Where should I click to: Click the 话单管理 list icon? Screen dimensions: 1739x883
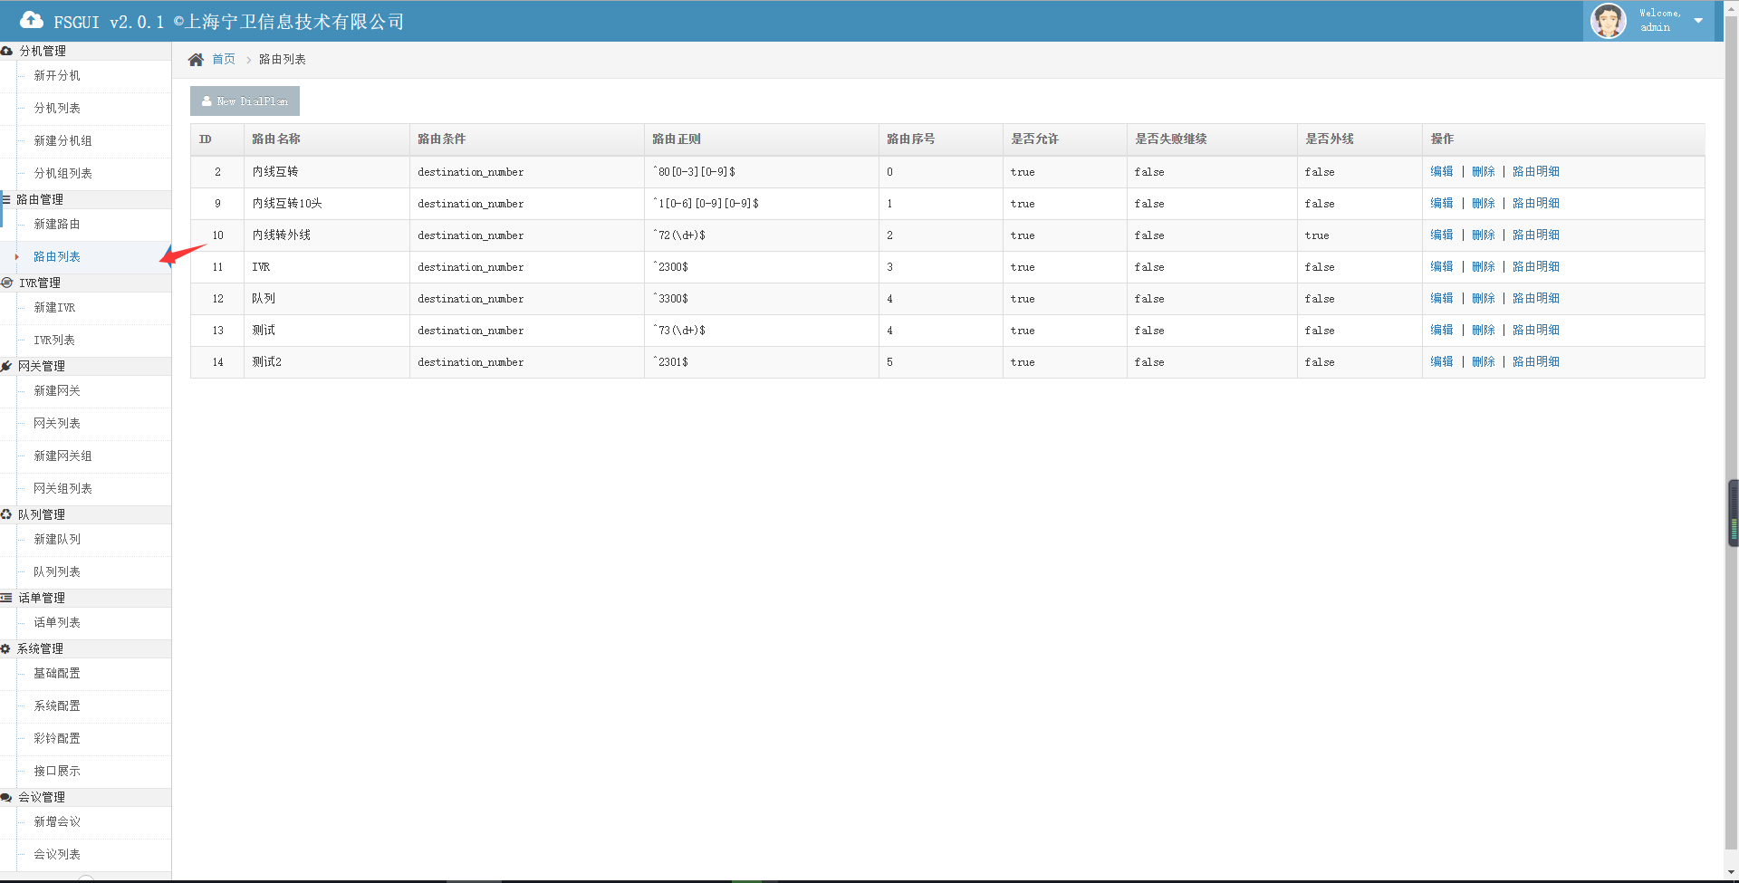click(x=7, y=599)
